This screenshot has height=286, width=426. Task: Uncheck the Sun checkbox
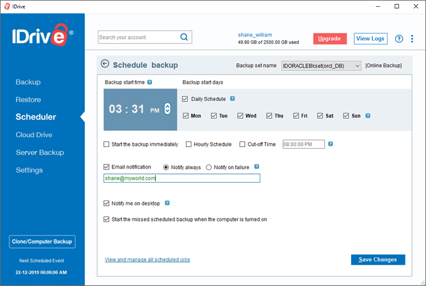tap(346, 116)
